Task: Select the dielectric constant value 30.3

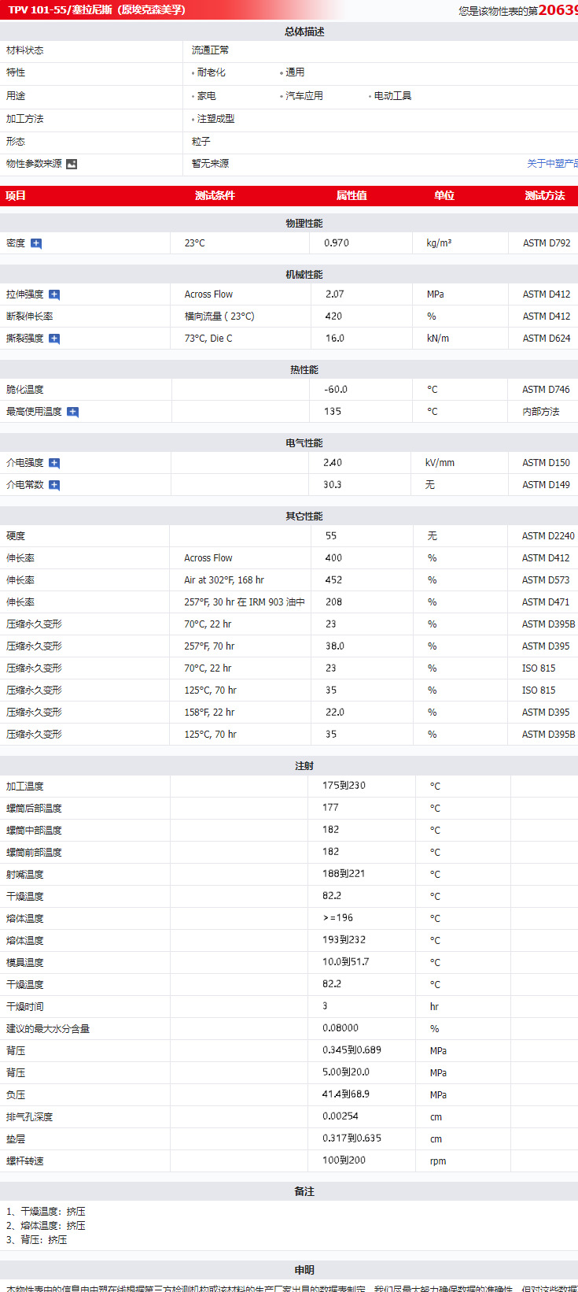Action: pos(333,485)
